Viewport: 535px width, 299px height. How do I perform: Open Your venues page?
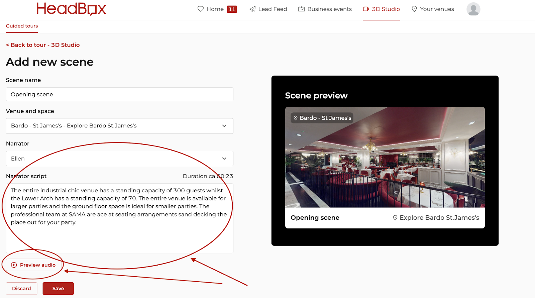[x=437, y=9]
